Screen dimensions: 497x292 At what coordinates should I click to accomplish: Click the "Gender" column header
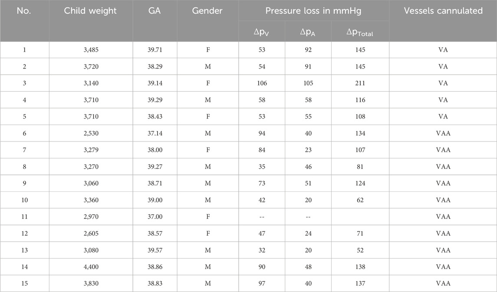tap(207, 11)
